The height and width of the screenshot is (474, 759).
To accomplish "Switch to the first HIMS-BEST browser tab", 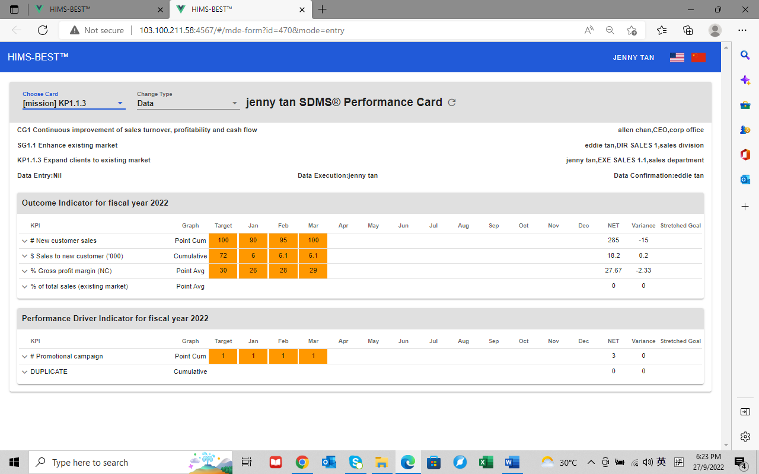I will pos(95,9).
